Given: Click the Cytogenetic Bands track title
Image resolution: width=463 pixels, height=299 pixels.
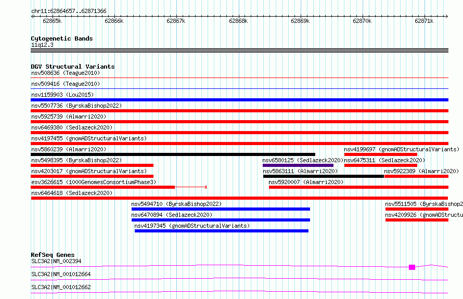Looking at the screenshot, I should 62,38.
